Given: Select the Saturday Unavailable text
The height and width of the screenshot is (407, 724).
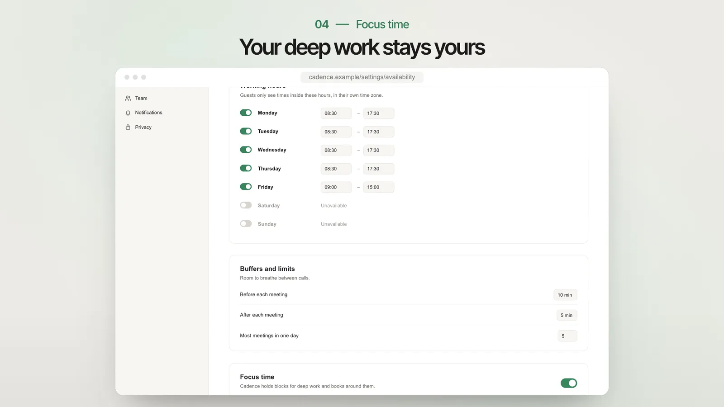Looking at the screenshot, I should pos(334,206).
